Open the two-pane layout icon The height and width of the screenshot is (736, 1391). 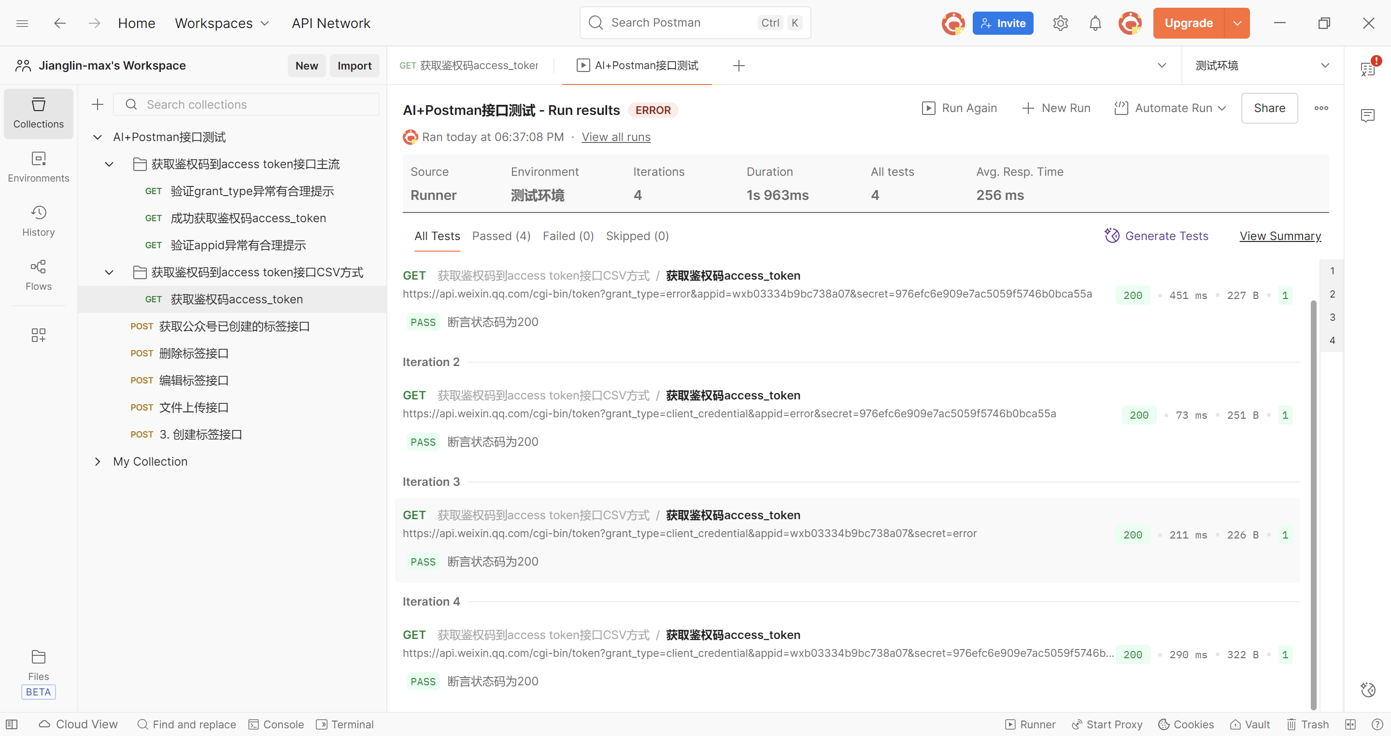1350,724
